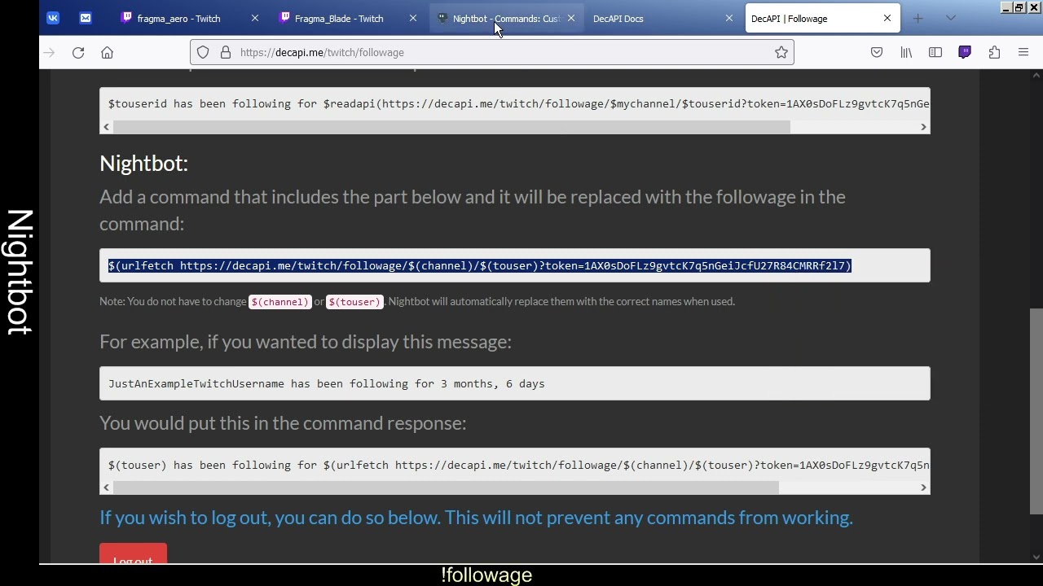1043x586 pixels.
Task: Close the Nightbot Commands tab
Action: click(x=571, y=18)
